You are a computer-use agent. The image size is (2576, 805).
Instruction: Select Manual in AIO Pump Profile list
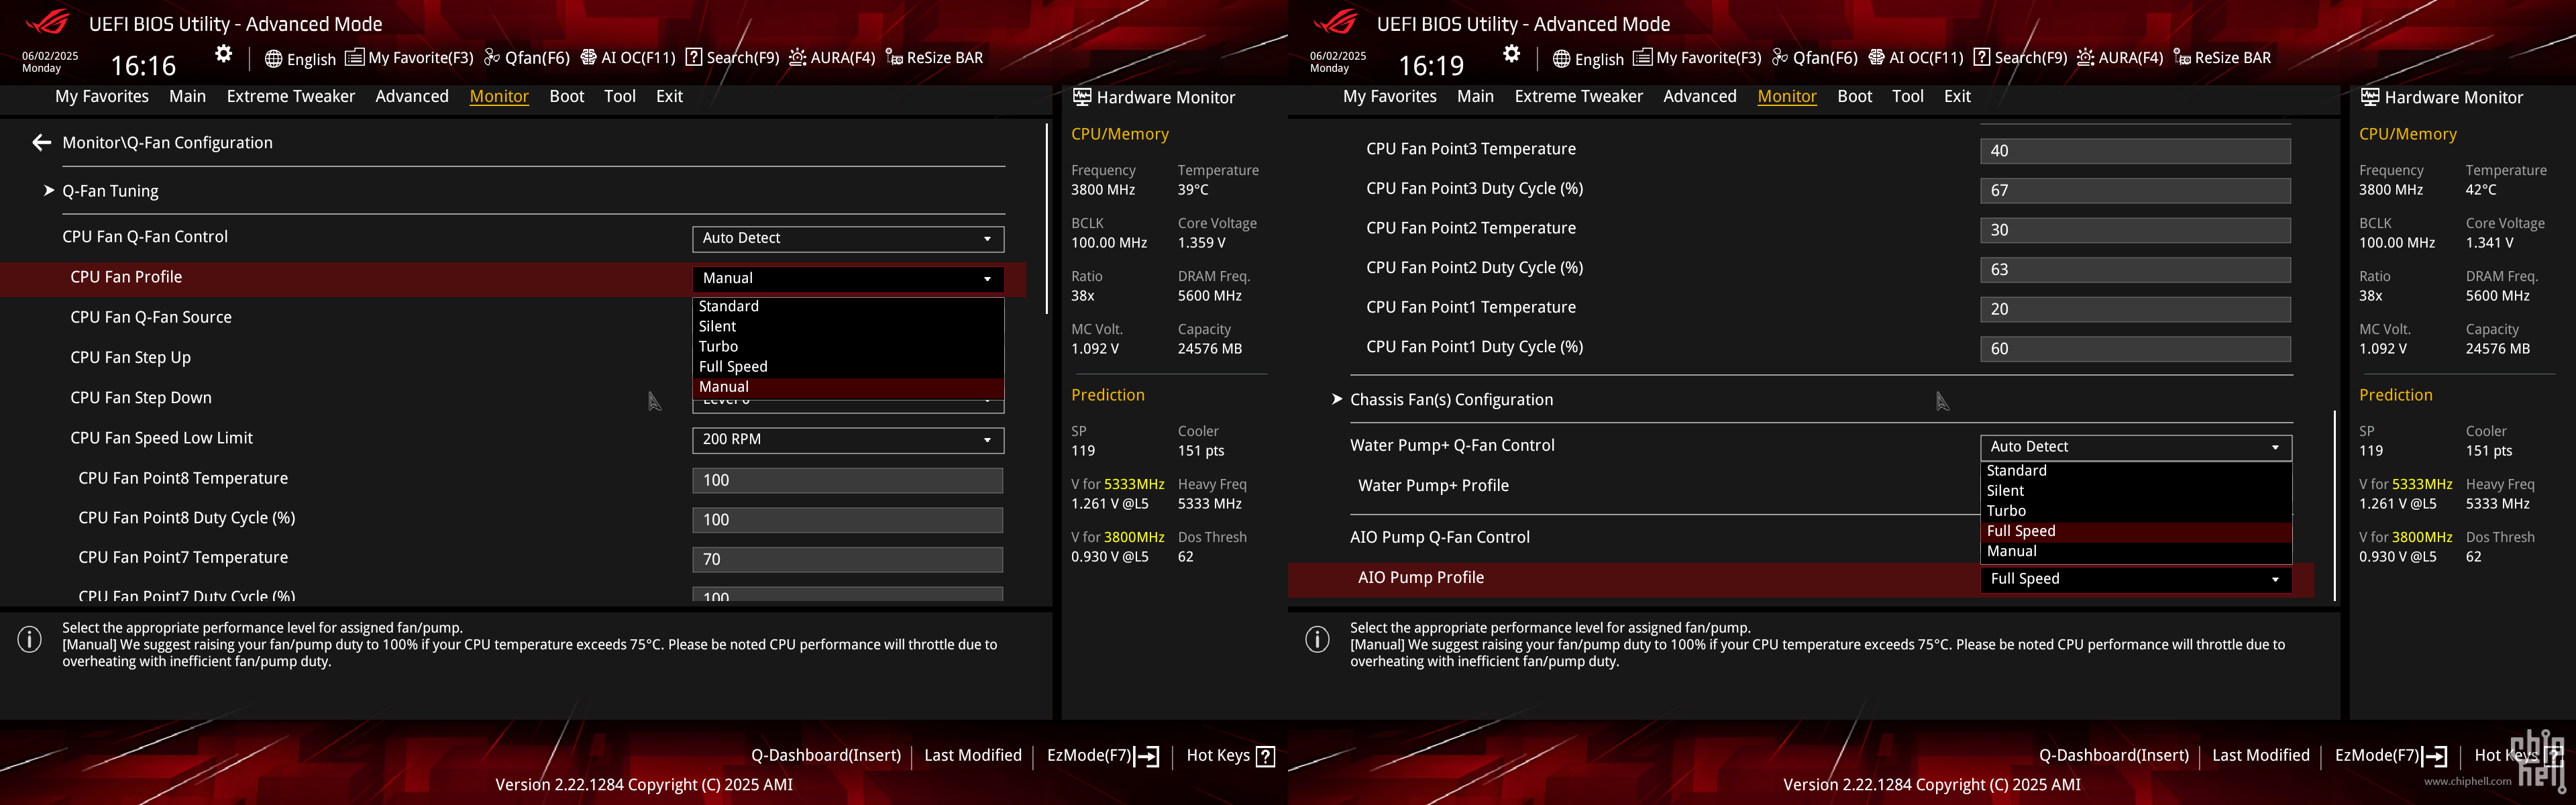[x=2136, y=552]
